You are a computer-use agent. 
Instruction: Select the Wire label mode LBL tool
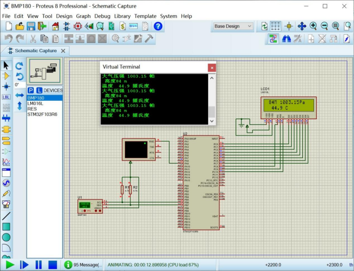coord(6,97)
